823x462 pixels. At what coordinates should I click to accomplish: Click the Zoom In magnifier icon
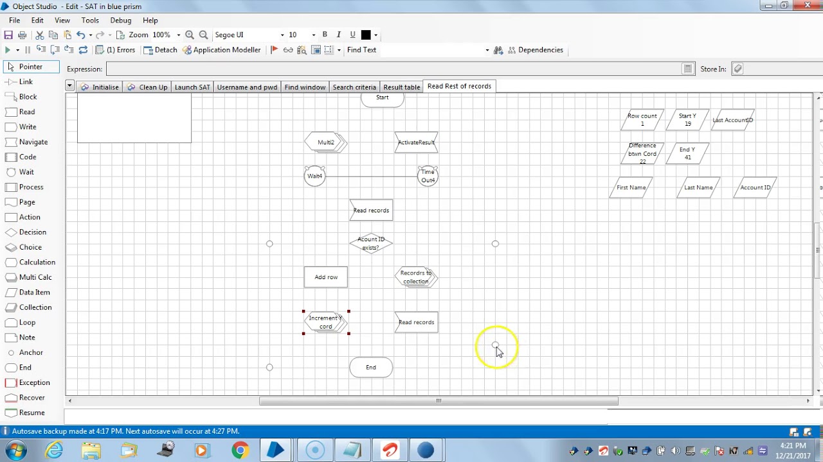tap(190, 35)
